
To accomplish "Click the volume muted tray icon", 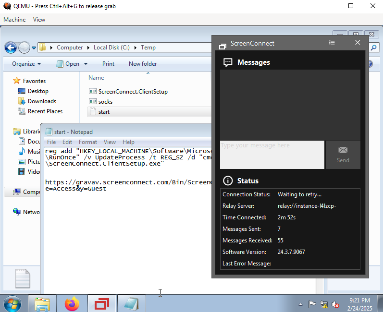I will [x=336, y=304].
